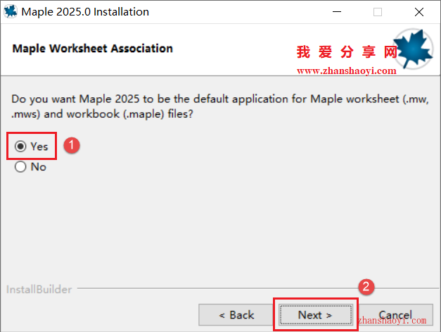The width and height of the screenshot is (441, 332).
Task: Click the InstallBuilder label
Action: point(39,290)
